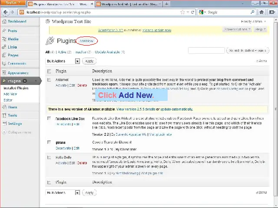This screenshot has height=208, width=278.
Task: Open a new browser tab with plus icon
Action: click(166, 4)
